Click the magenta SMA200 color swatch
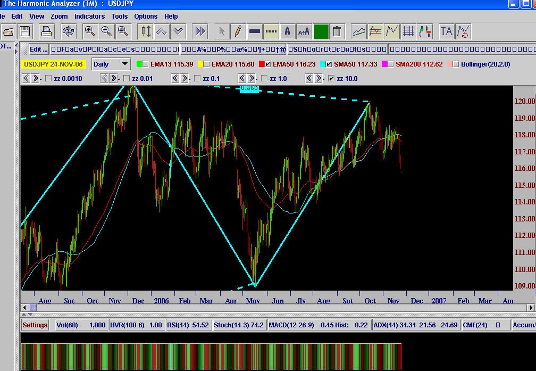Viewport: 536px width, 371px height. pos(384,64)
